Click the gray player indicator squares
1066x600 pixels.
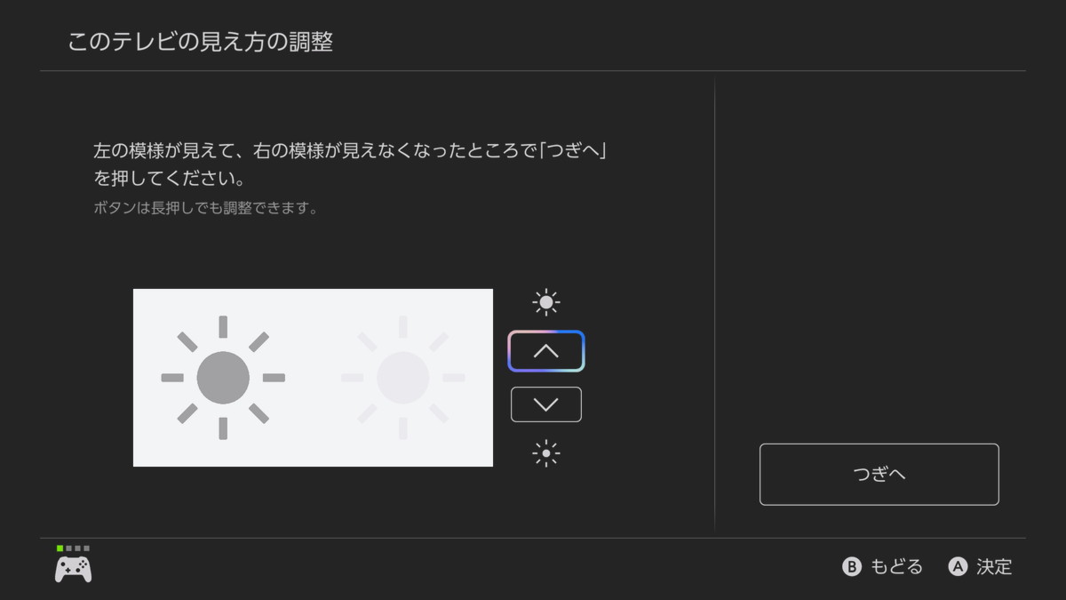pyautogui.click(x=77, y=548)
